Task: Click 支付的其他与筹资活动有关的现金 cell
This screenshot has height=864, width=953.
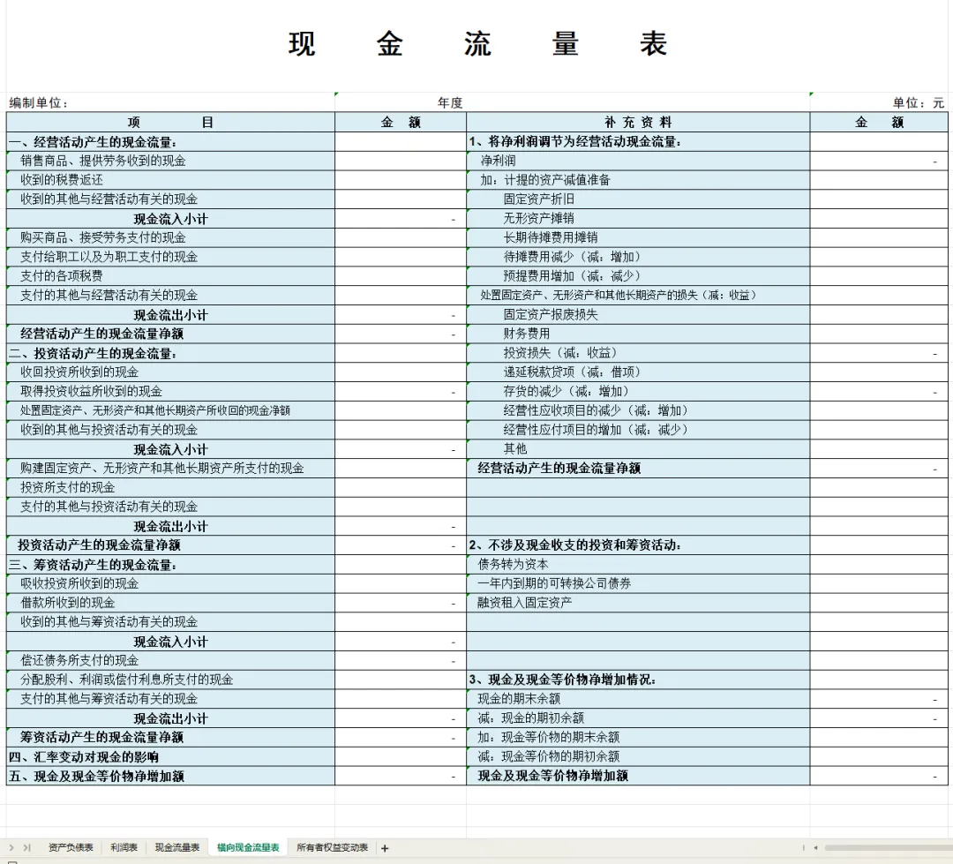Action: point(170,699)
